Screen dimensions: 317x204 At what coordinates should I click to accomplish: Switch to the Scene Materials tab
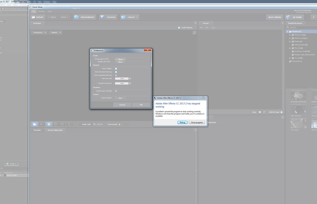(55, 130)
